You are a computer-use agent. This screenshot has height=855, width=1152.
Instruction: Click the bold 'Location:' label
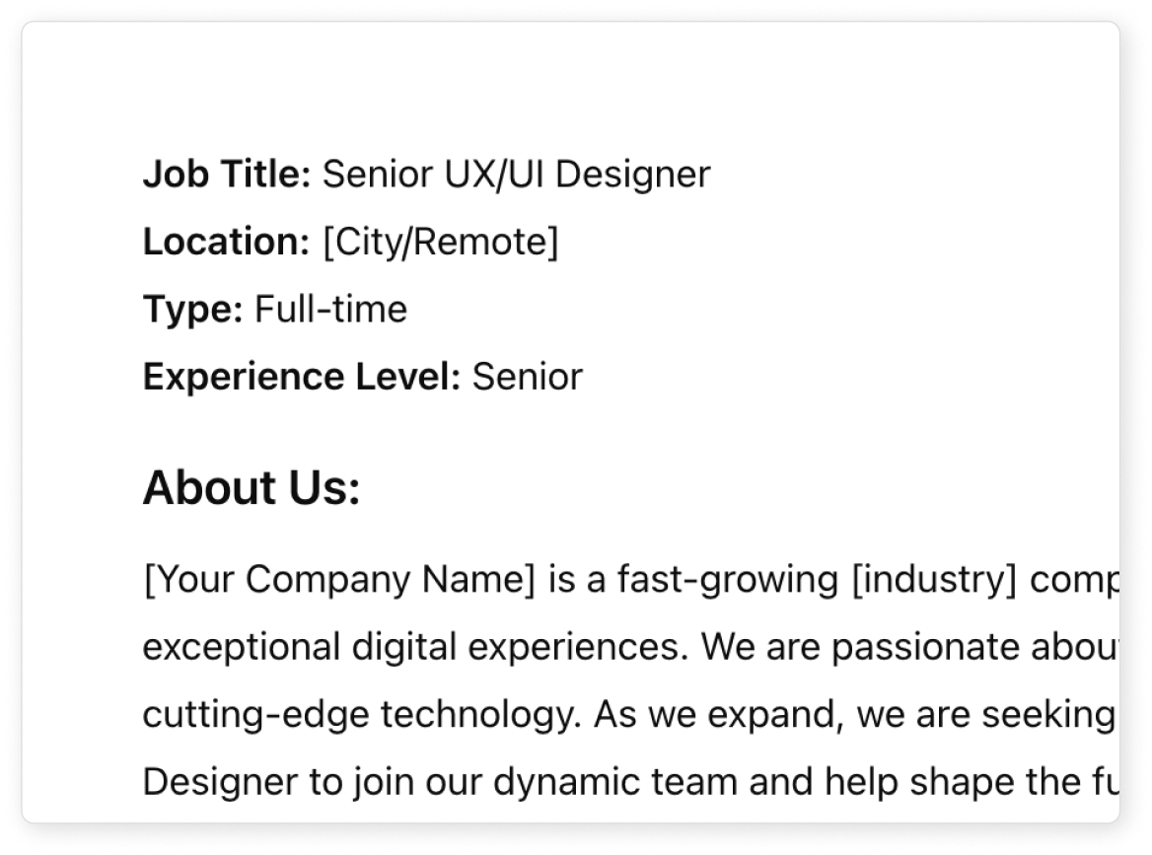(226, 242)
